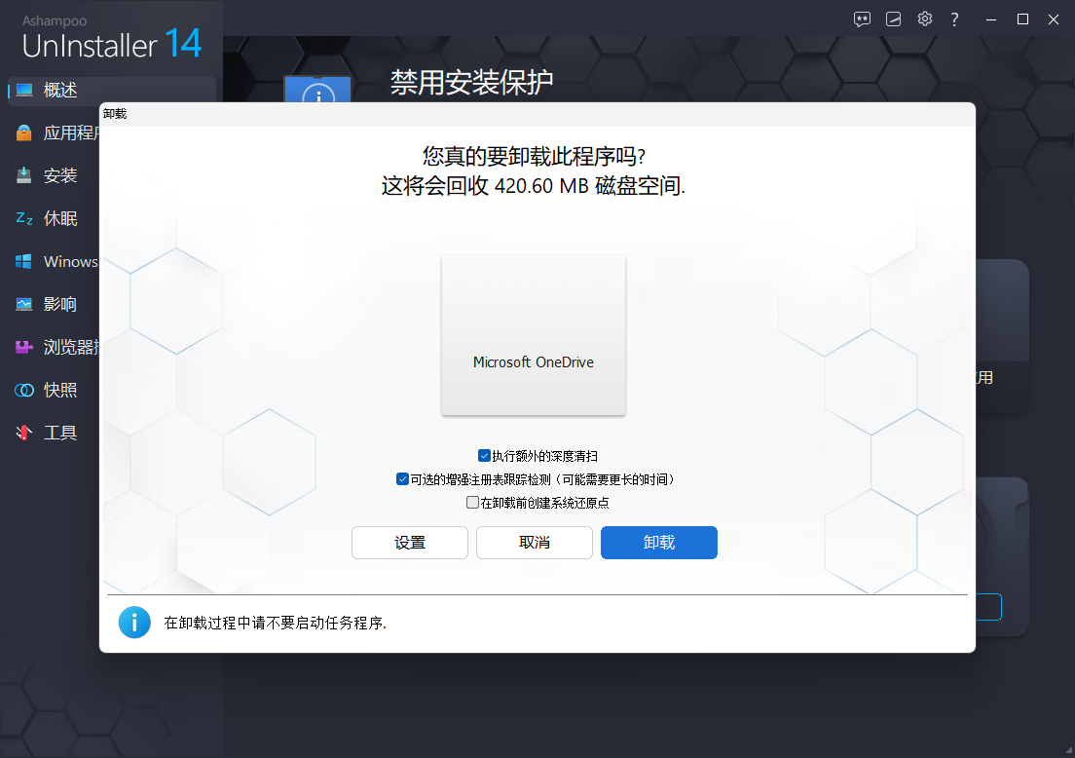1075x758 pixels.
Task: Click the Hibernate (休眠) Zz icon
Action: (x=24, y=219)
